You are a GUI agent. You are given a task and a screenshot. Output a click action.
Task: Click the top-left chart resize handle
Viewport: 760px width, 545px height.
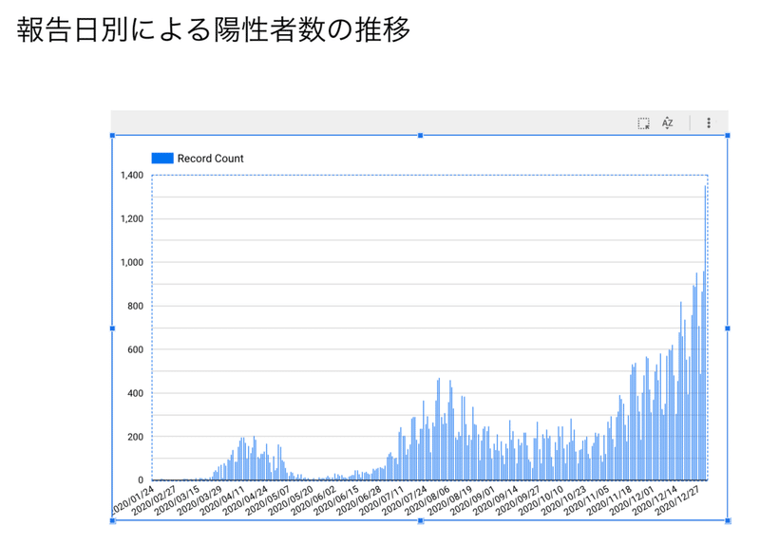pyautogui.click(x=112, y=136)
